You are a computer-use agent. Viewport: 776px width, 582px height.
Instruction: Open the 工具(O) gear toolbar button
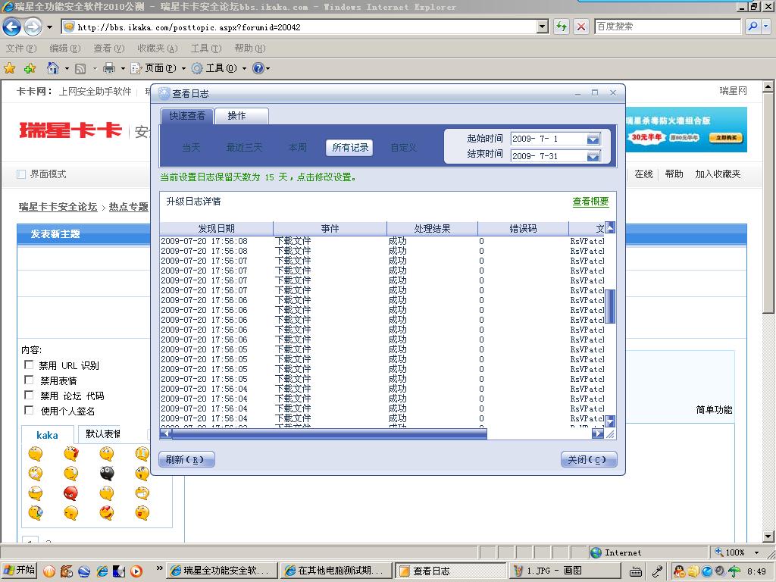click(214, 68)
